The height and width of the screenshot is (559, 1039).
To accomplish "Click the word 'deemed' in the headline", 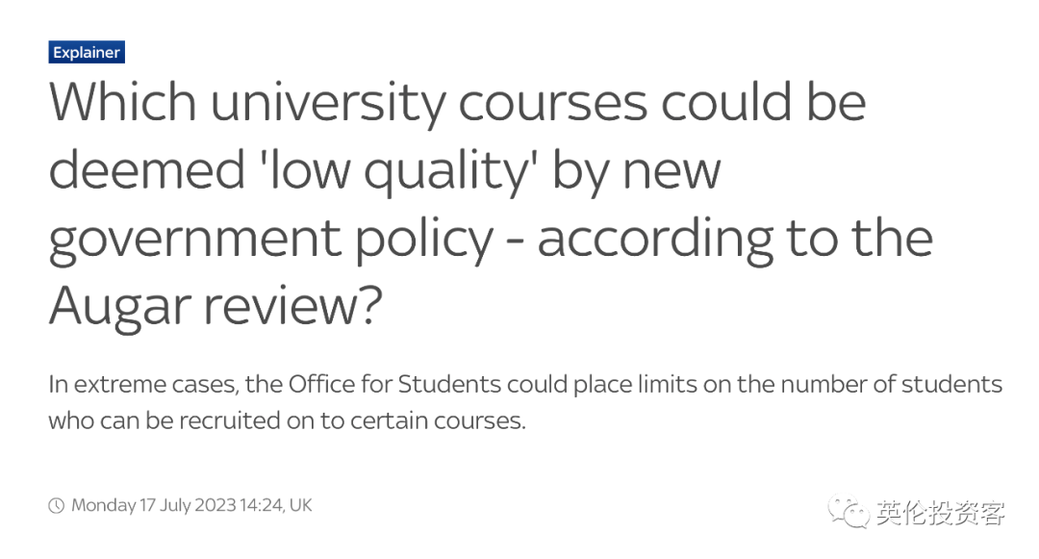I will pos(147,171).
